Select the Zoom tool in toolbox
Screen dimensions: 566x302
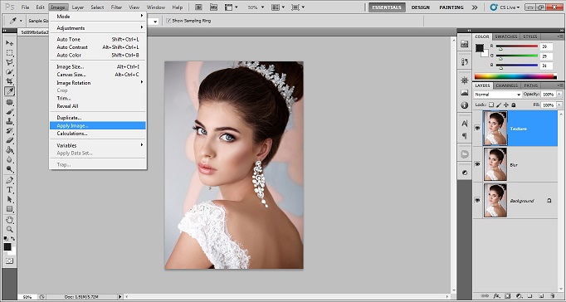[x=9, y=229]
